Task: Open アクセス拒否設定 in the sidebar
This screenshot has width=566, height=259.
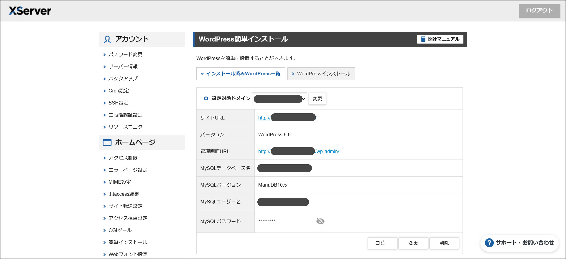Action: coord(128,218)
